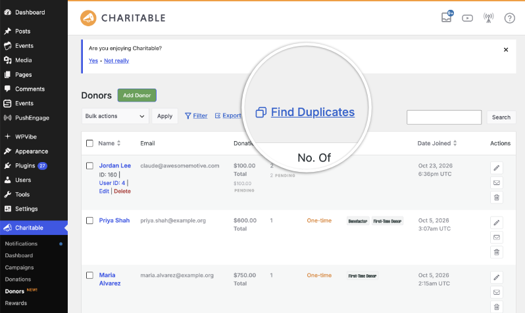Open the Filter link
The image size is (525, 313).
pos(196,115)
